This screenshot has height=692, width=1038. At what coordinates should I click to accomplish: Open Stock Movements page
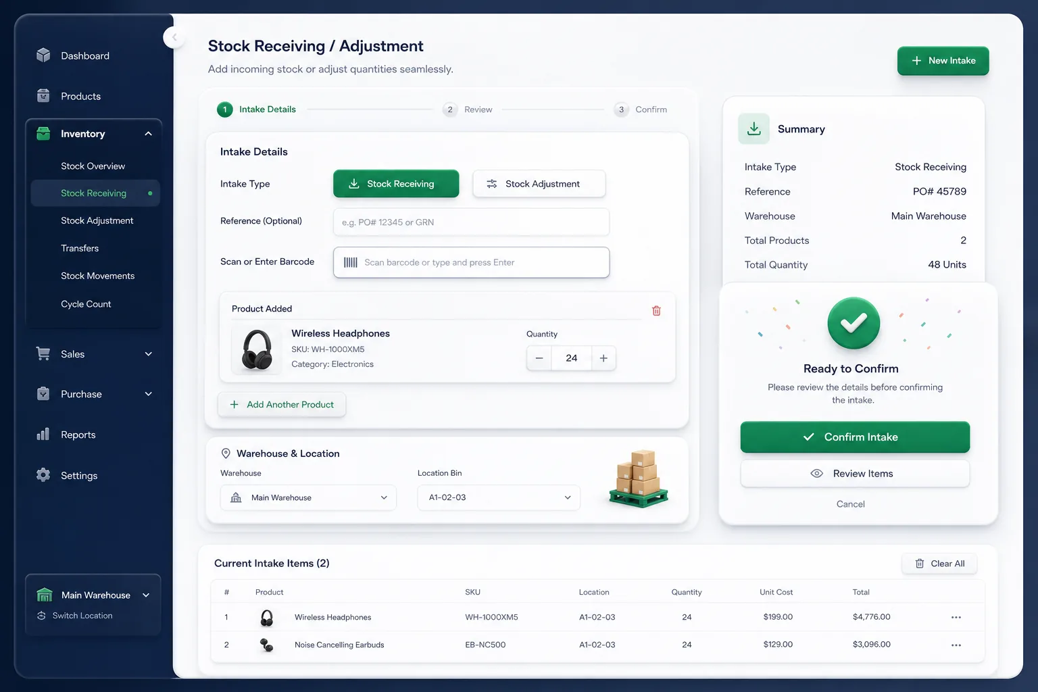click(x=97, y=276)
